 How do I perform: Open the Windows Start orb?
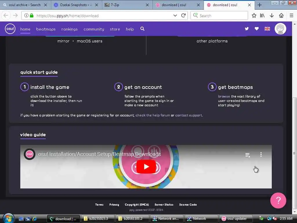(8, 218)
